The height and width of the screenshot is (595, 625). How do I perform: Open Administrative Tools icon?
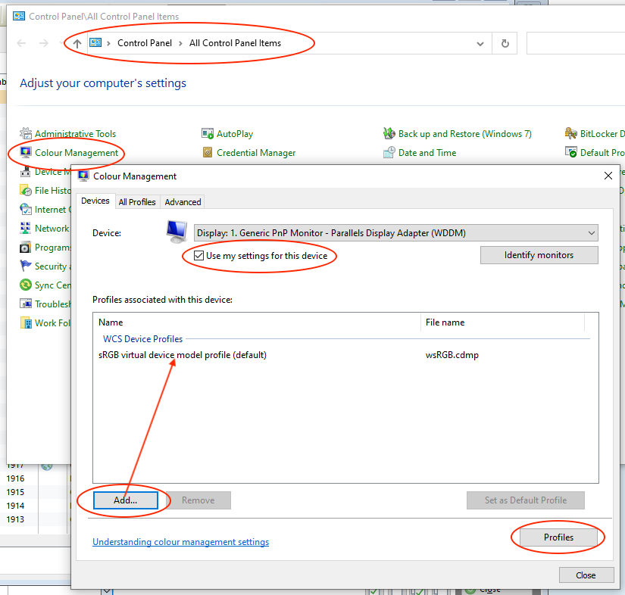click(26, 133)
